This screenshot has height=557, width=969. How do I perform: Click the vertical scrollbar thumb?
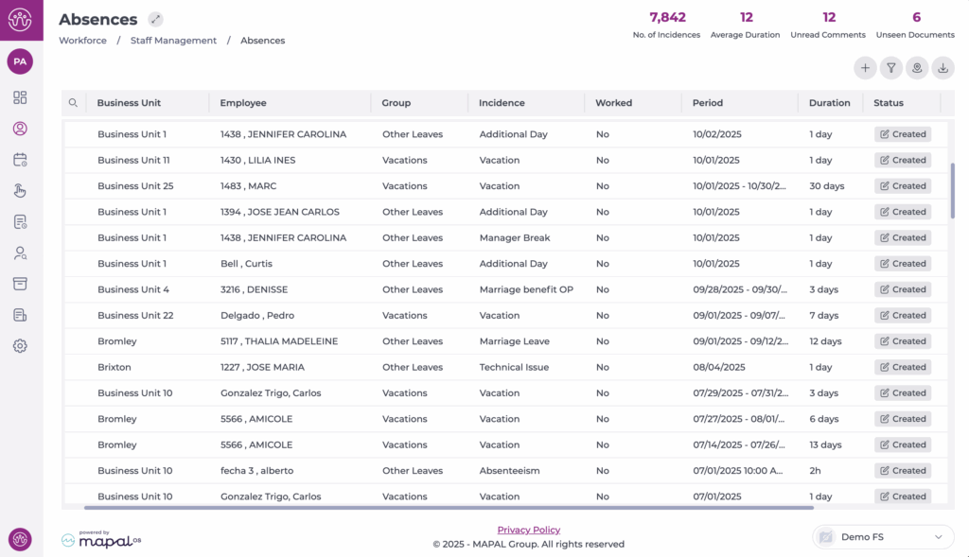[x=953, y=189]
